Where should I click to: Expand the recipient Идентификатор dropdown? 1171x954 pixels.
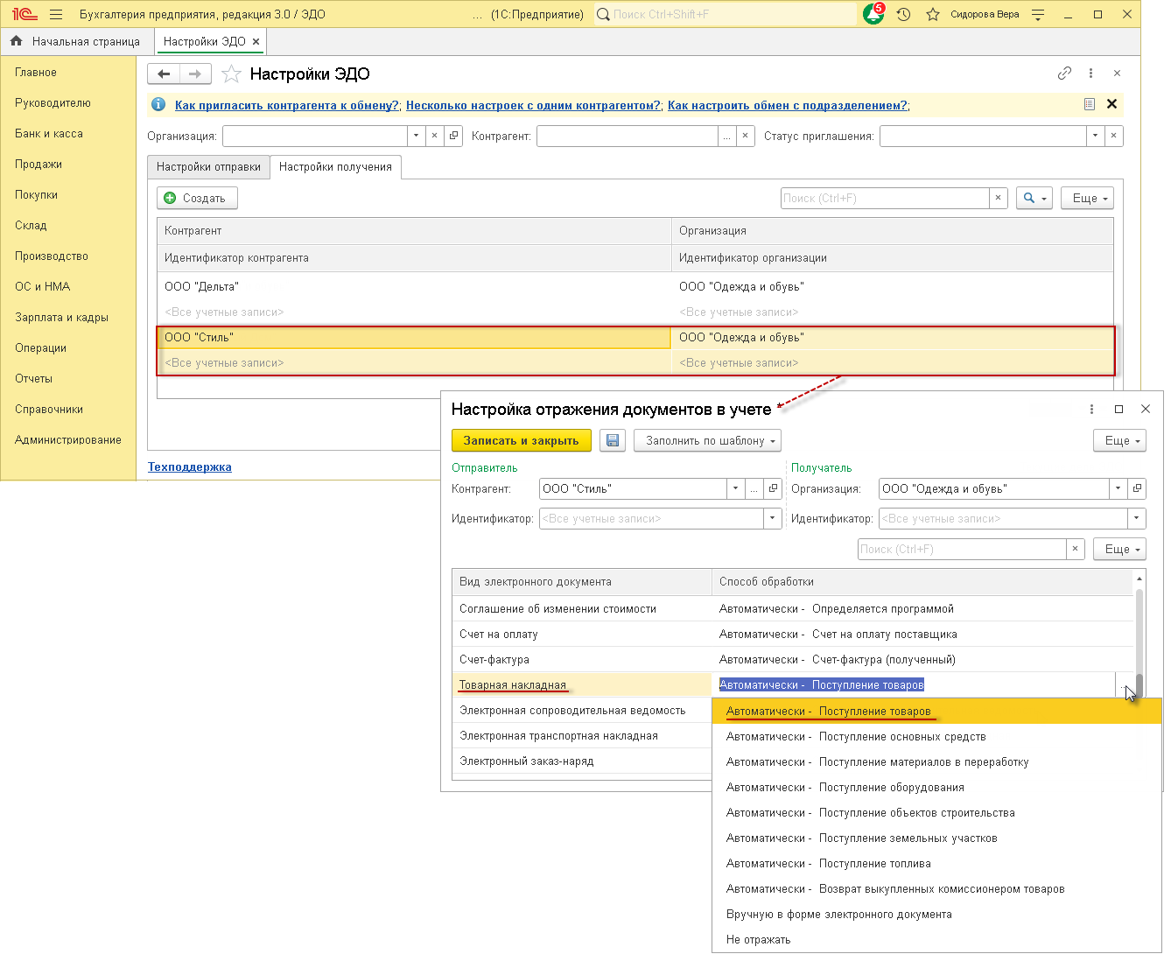click(x=1136, y=518)
